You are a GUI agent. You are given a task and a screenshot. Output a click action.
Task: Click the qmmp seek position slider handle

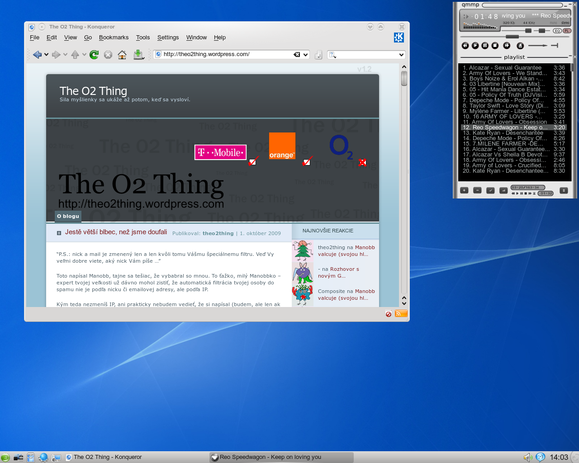tap(512, 37)
